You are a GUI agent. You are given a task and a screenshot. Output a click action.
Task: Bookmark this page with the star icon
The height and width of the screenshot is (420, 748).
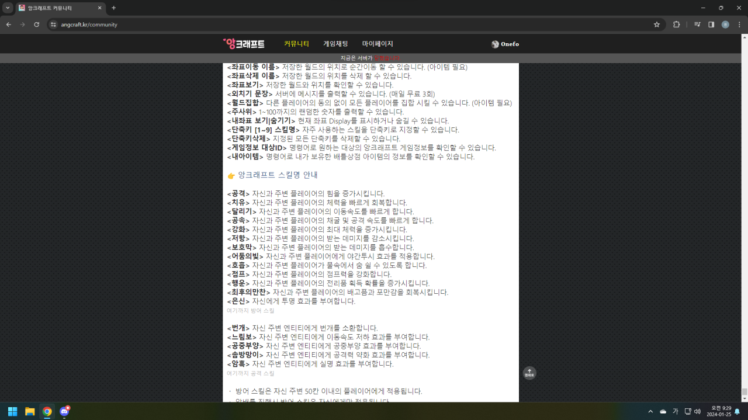point(657,25)
